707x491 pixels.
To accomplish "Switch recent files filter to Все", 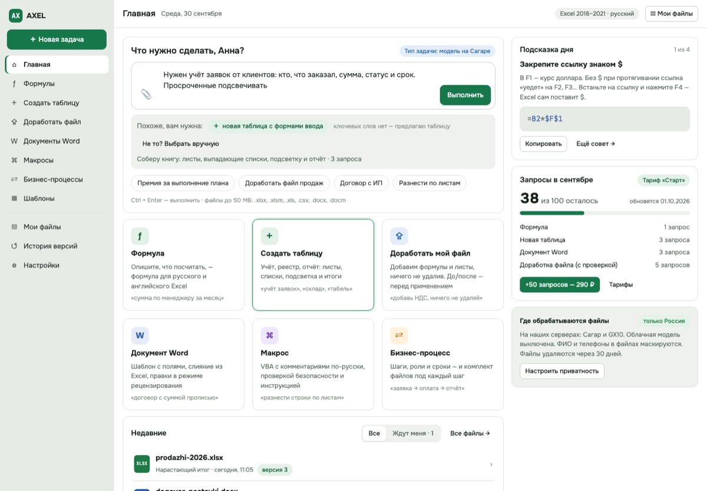I will [x=374, y=433].
